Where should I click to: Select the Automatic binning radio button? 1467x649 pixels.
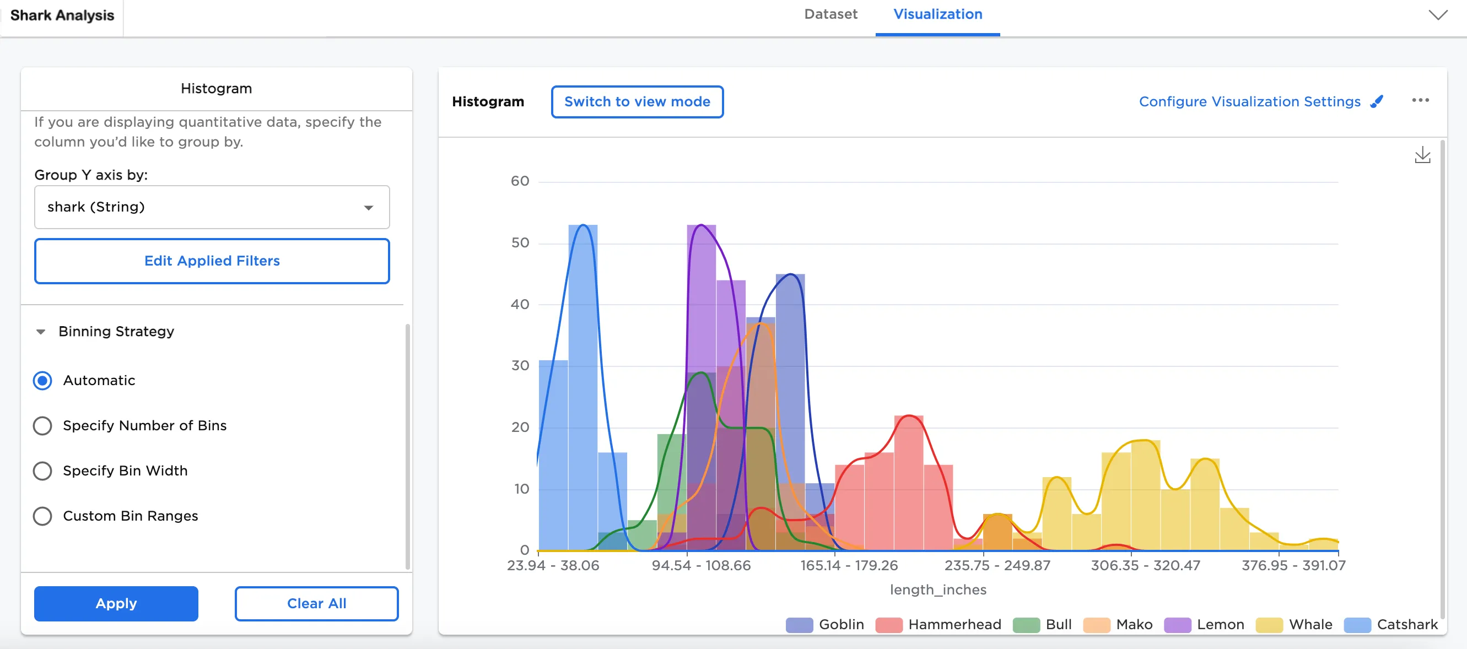(42, 380)
